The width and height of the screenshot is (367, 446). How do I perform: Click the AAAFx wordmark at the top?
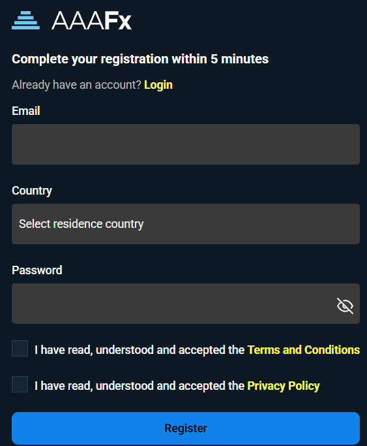point(91,20)
